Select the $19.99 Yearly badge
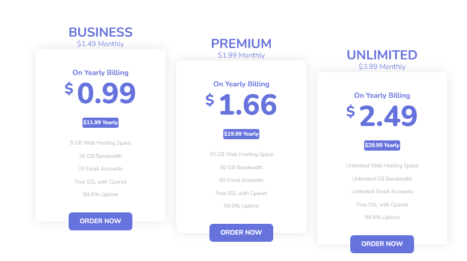The width and height of the screenshot is (467, 261). point(241,134)
